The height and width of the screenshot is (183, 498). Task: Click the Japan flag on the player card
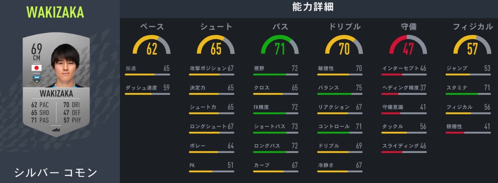[x=37, y=68]
